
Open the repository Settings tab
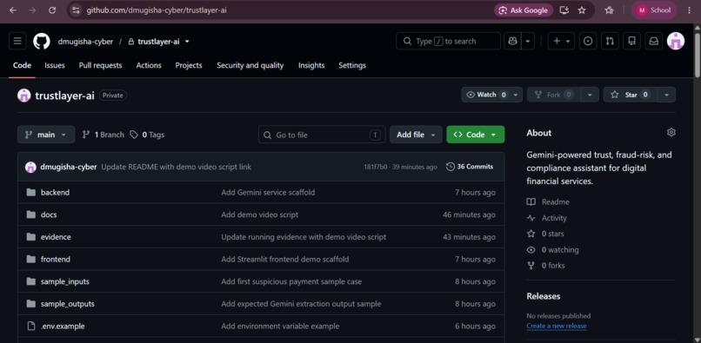352,65
